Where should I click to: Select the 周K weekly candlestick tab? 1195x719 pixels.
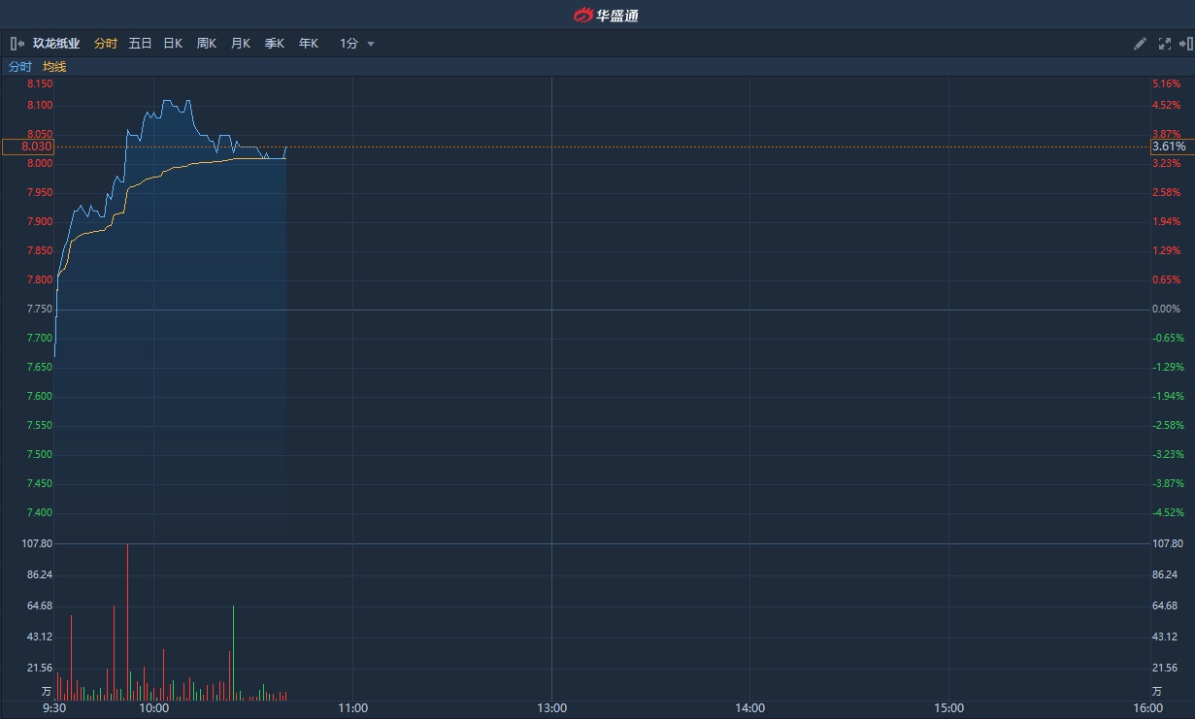(206, 44)
